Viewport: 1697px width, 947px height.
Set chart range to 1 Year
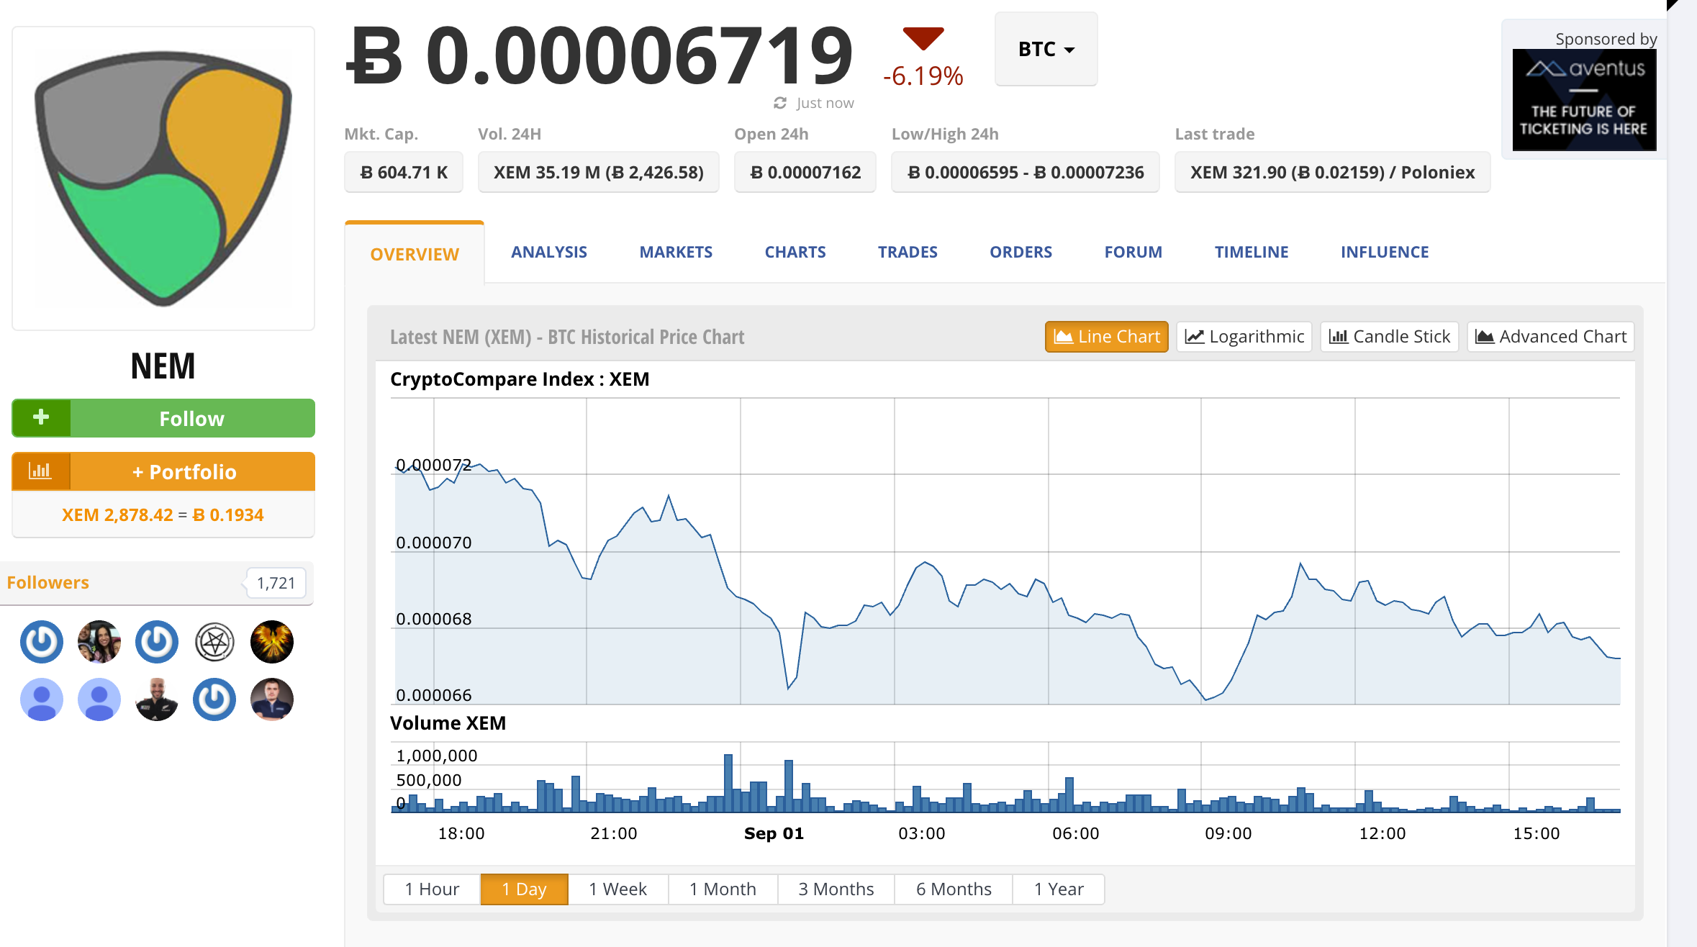coord(1059,889)
